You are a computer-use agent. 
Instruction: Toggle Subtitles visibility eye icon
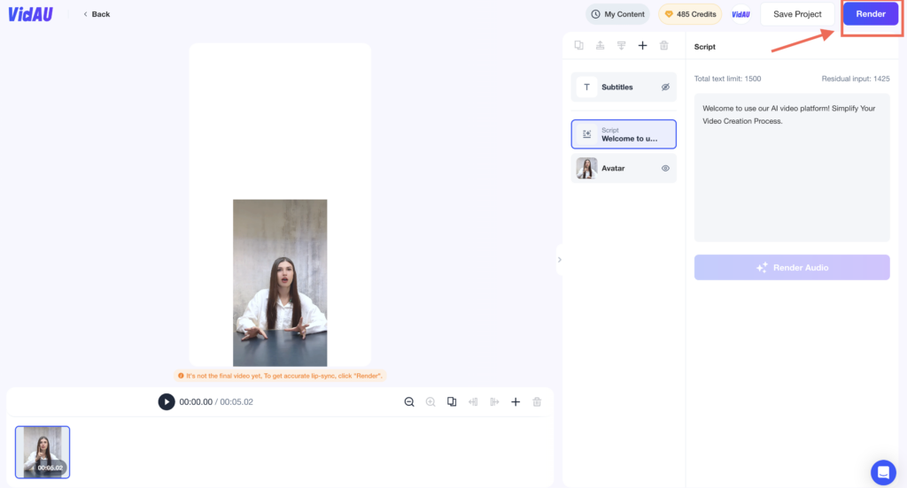pos(665,88)
